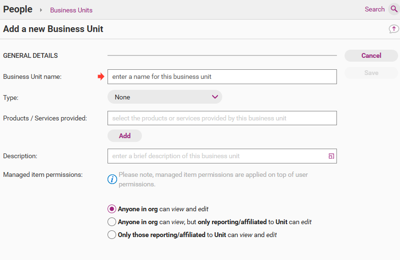The width and height of the screenshot is (400, 260).
Task: Click the breadcrumb arrow after People
Action: 41,10
